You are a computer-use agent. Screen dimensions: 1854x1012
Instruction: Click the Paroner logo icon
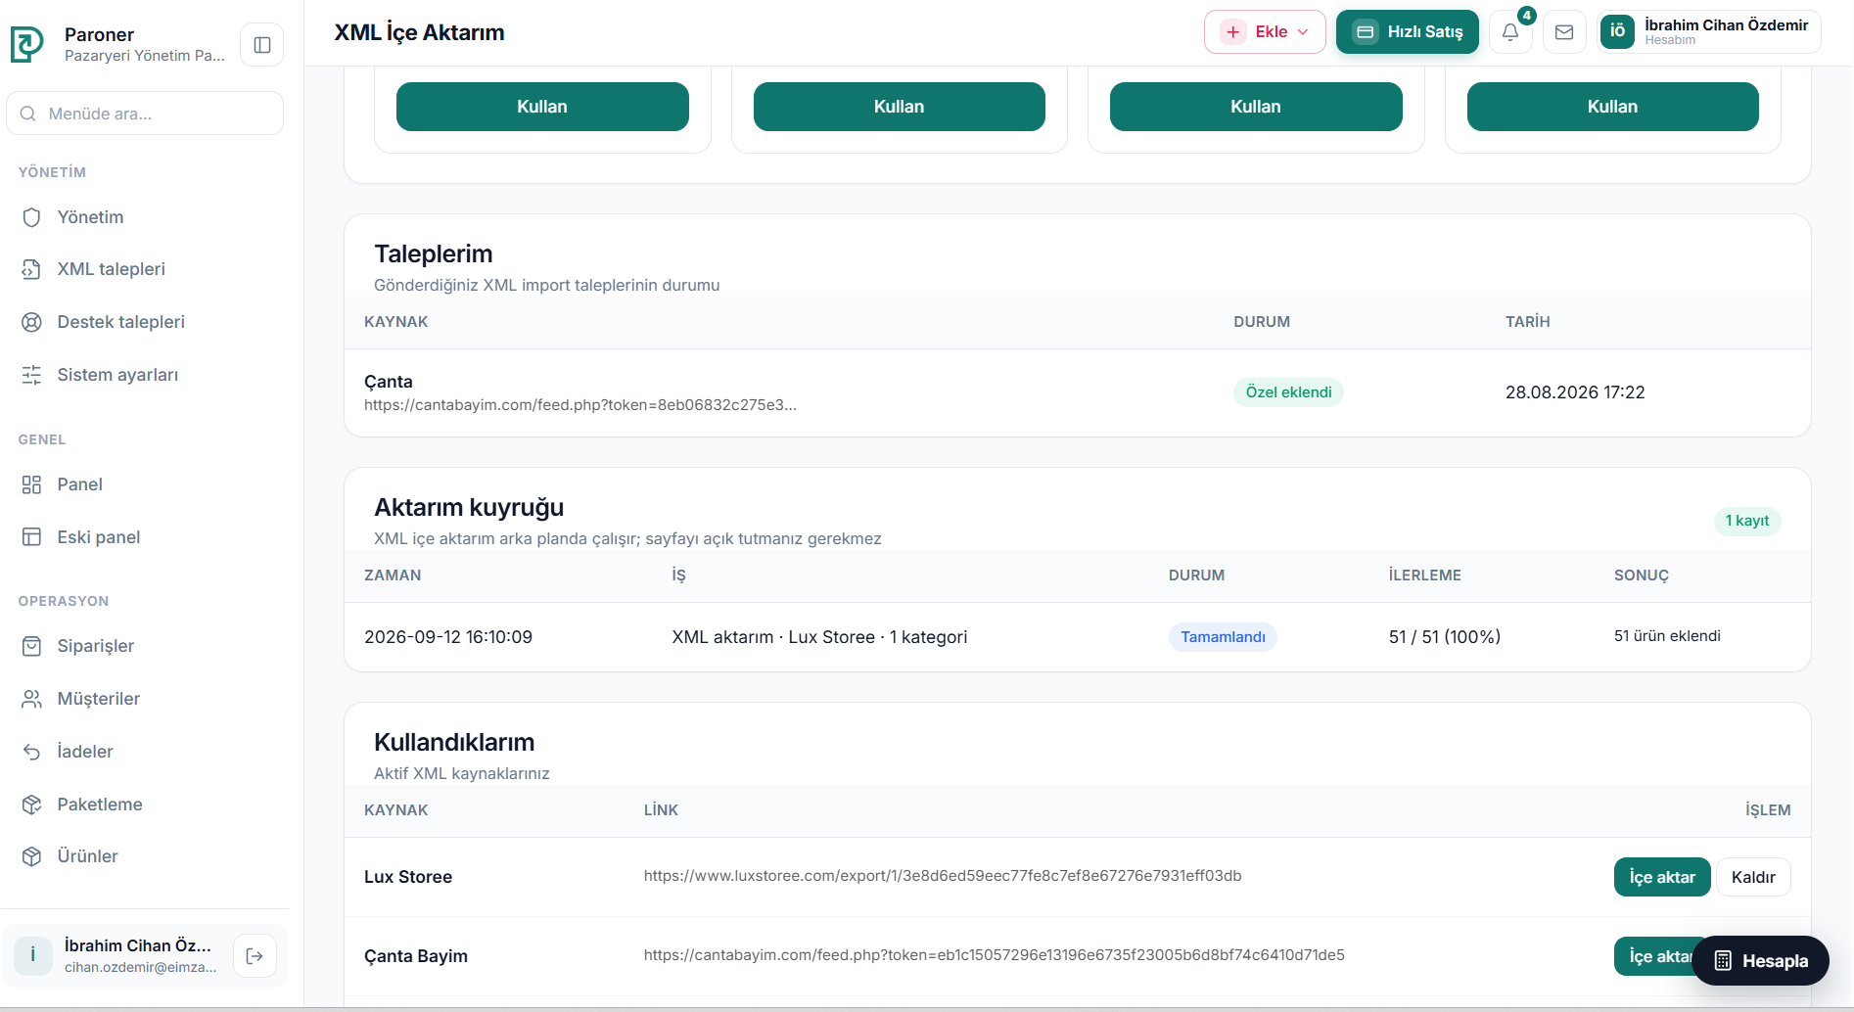(27, 44)
